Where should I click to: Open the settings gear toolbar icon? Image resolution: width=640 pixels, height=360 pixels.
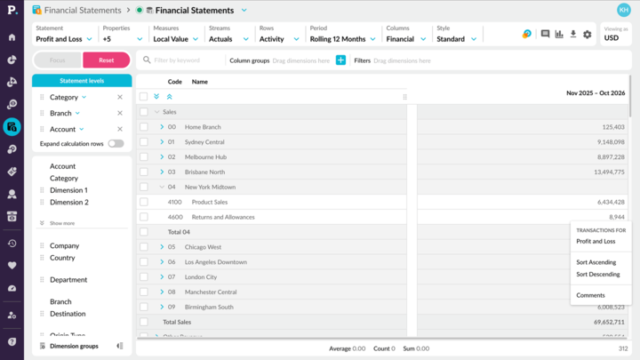click(588, 35)
